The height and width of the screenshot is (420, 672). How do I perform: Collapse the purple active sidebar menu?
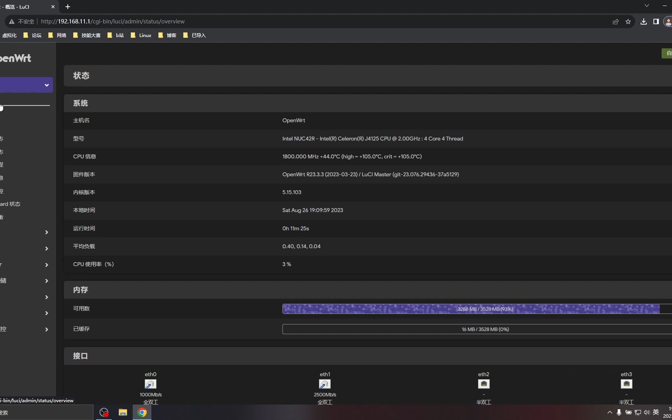(26, 85)
